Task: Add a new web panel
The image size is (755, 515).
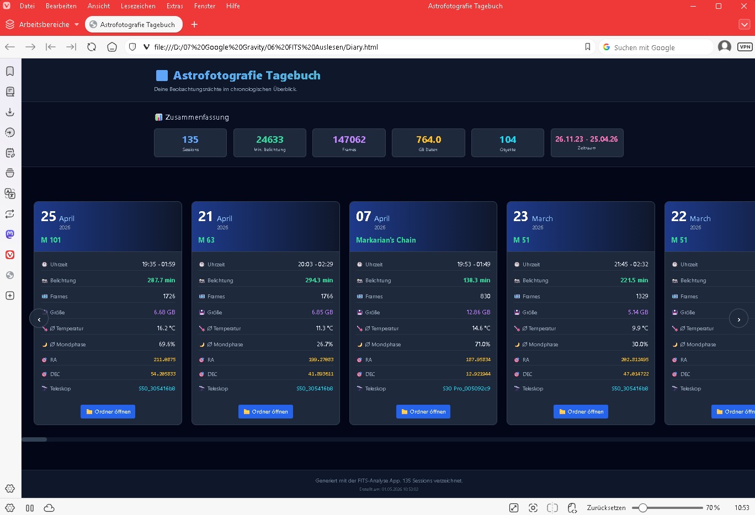Action: coord(10,296)
